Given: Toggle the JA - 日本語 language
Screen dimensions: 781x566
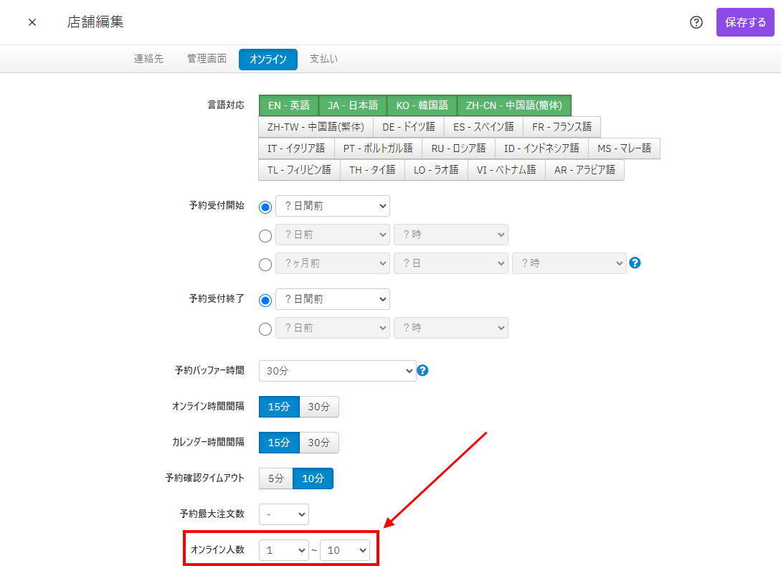Looking at the screenshot, I should click(353, 105).
